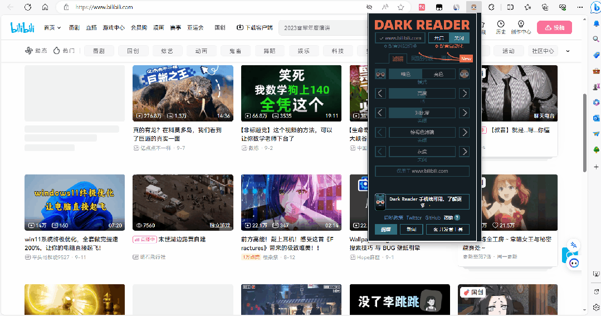Viewport: 601px width, 316px height.
Task: Click the Dark Reader mobile phone icon
Action: coord(380,201)
